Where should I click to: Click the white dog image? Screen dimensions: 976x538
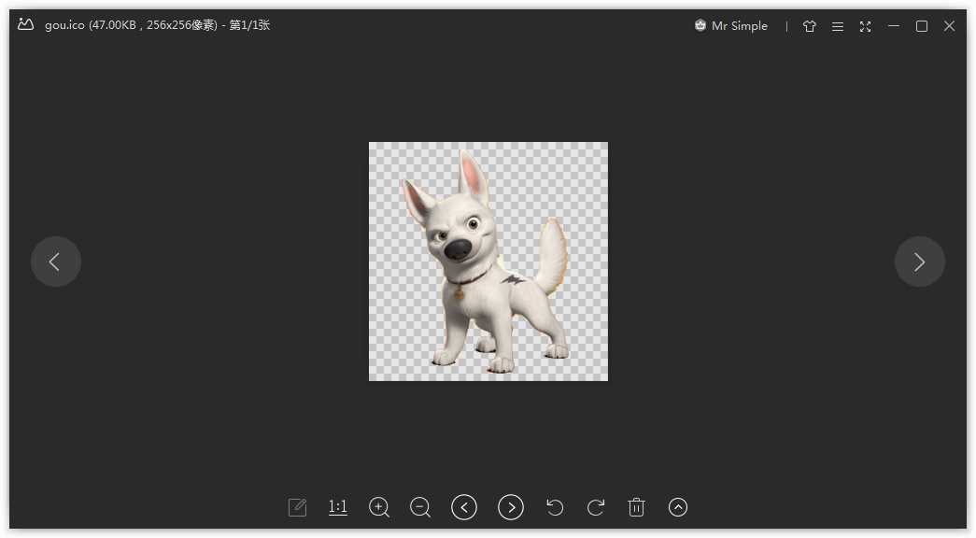(x=488, y=262)
